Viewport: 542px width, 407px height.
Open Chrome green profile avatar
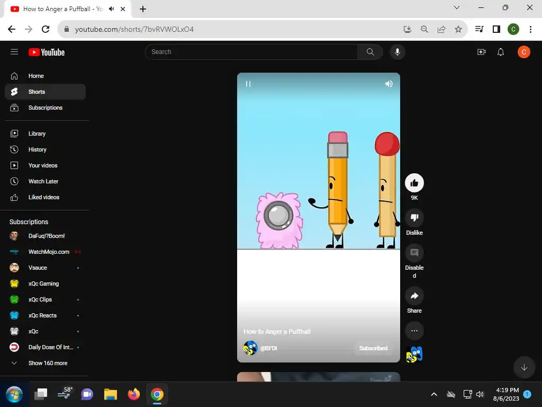[513, 29]
